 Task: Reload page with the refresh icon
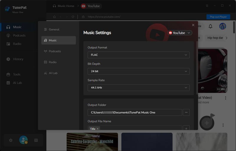[73, 17]
